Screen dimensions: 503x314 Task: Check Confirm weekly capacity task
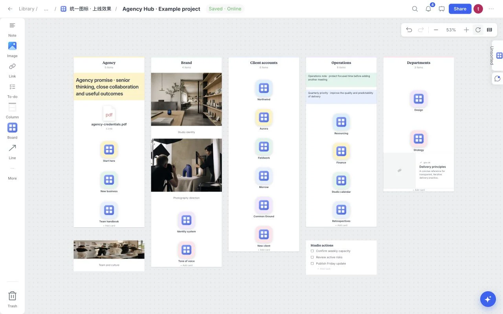tap(312, 251)
